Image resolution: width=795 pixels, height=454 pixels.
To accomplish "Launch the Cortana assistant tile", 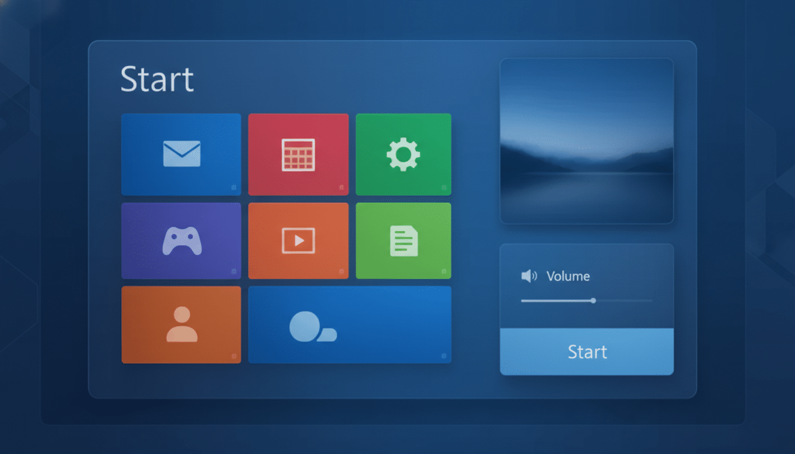I will coord(350,325).
